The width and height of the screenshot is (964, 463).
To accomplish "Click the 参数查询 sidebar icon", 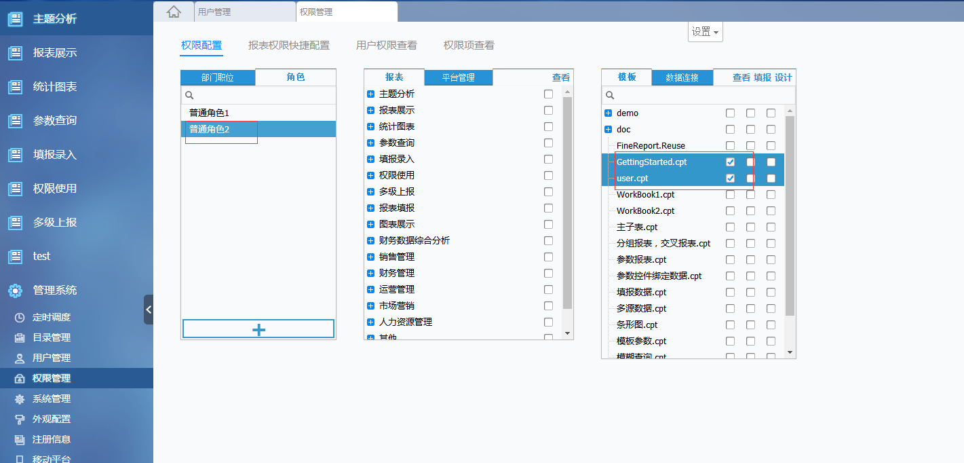I will pyautogui.click(x=15, y=121).
